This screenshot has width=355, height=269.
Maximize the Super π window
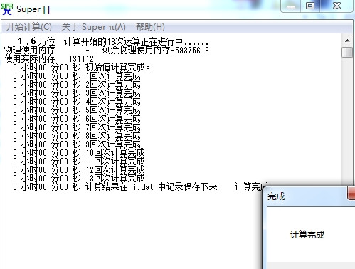pos(310,6)
